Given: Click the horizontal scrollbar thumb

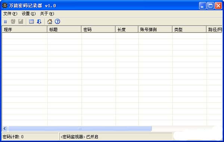Looking at the screenshot, I should [x=80, y=129].
